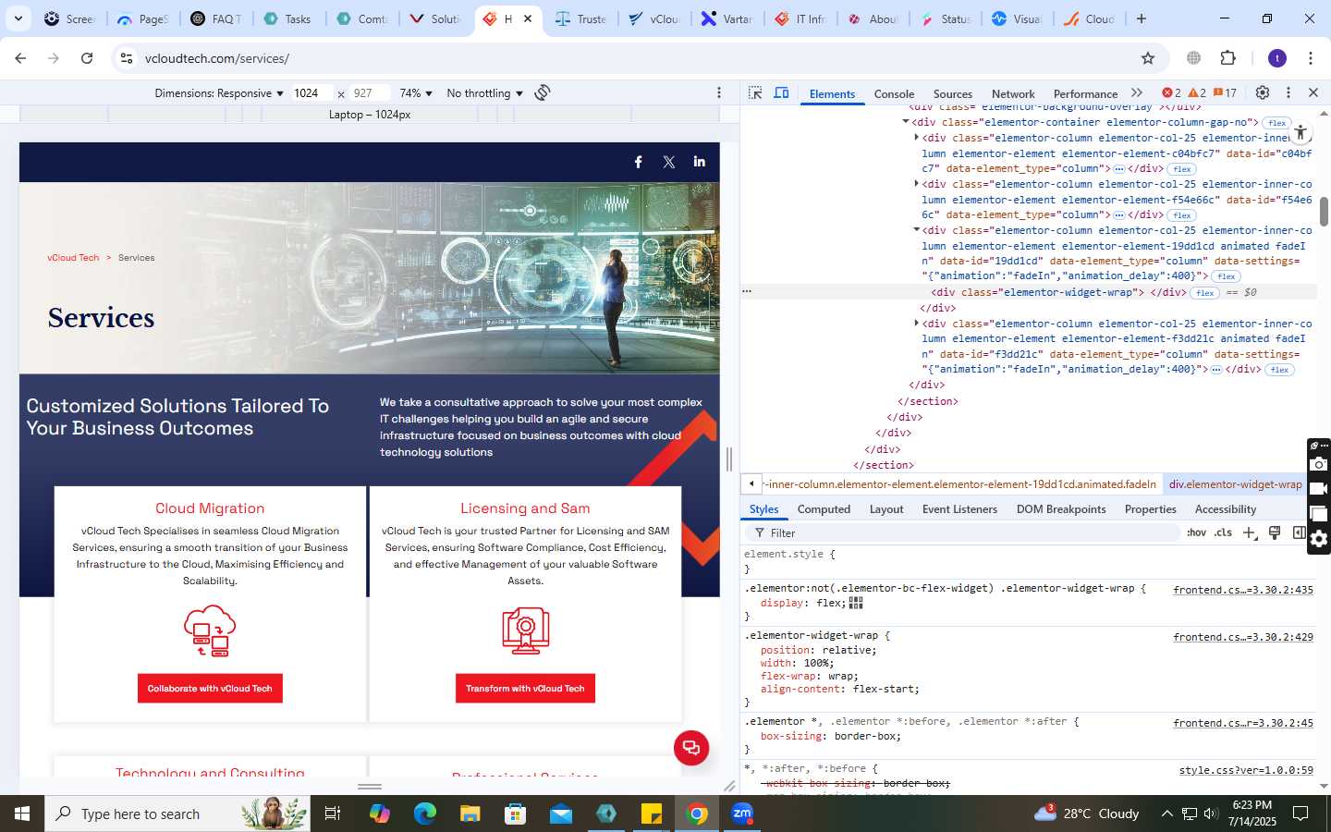1331x832 pixels.
Task: Click the Transform with vCloud Tech button
Action: pyautogui.click(x=525, y=689)
